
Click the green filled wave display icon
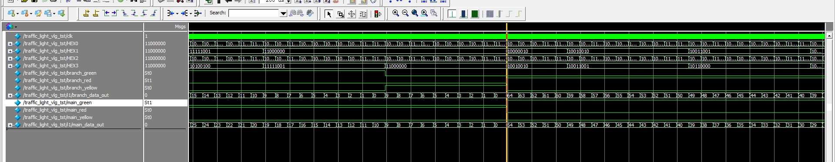tap(475, 14)
